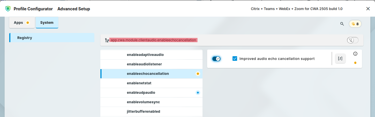Toggle the filter switch in the path bar

[352, 40]
